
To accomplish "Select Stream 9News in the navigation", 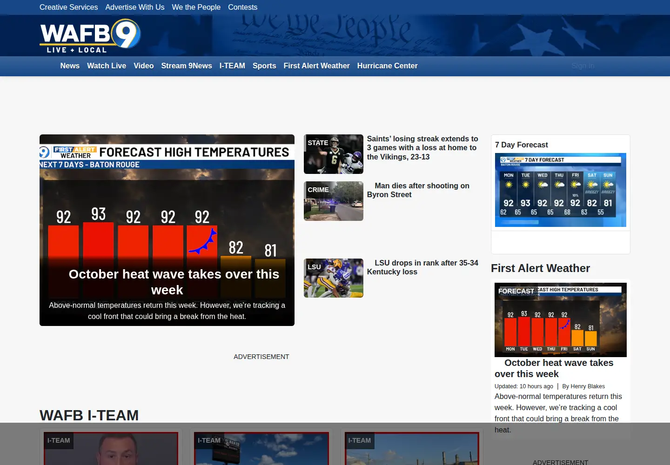I will [187, 66].
